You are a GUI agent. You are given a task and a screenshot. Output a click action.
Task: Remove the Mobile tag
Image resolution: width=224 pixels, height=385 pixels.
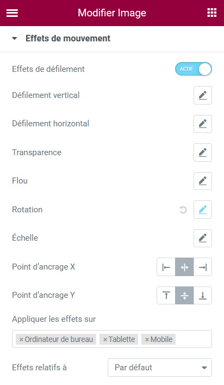pos(147,340)
